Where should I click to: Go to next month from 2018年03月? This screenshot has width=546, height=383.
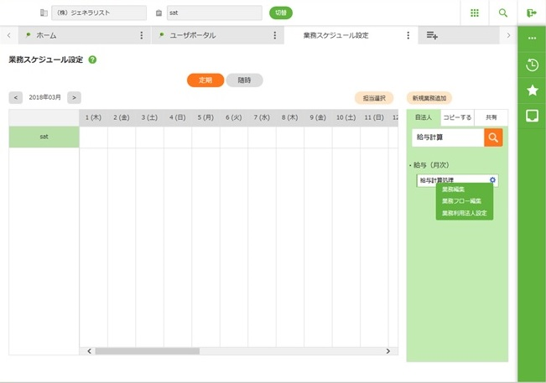click(x=74, y=97)
